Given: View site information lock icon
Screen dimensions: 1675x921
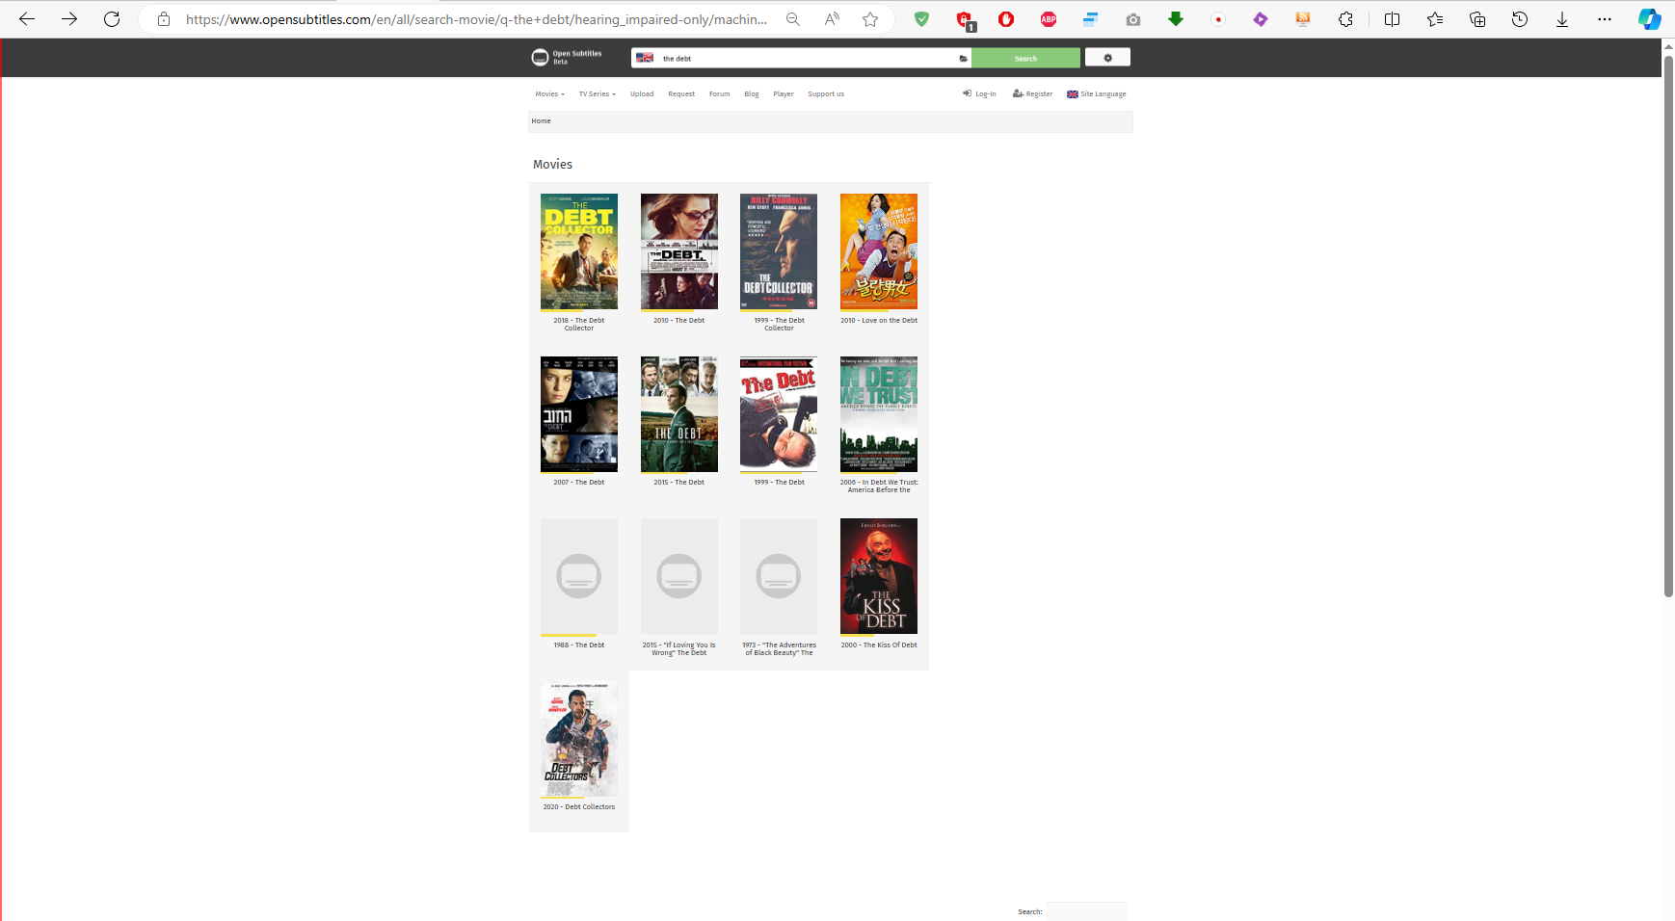Looking at the screenshot, I should pyautogui.click(x=164, y=19).
